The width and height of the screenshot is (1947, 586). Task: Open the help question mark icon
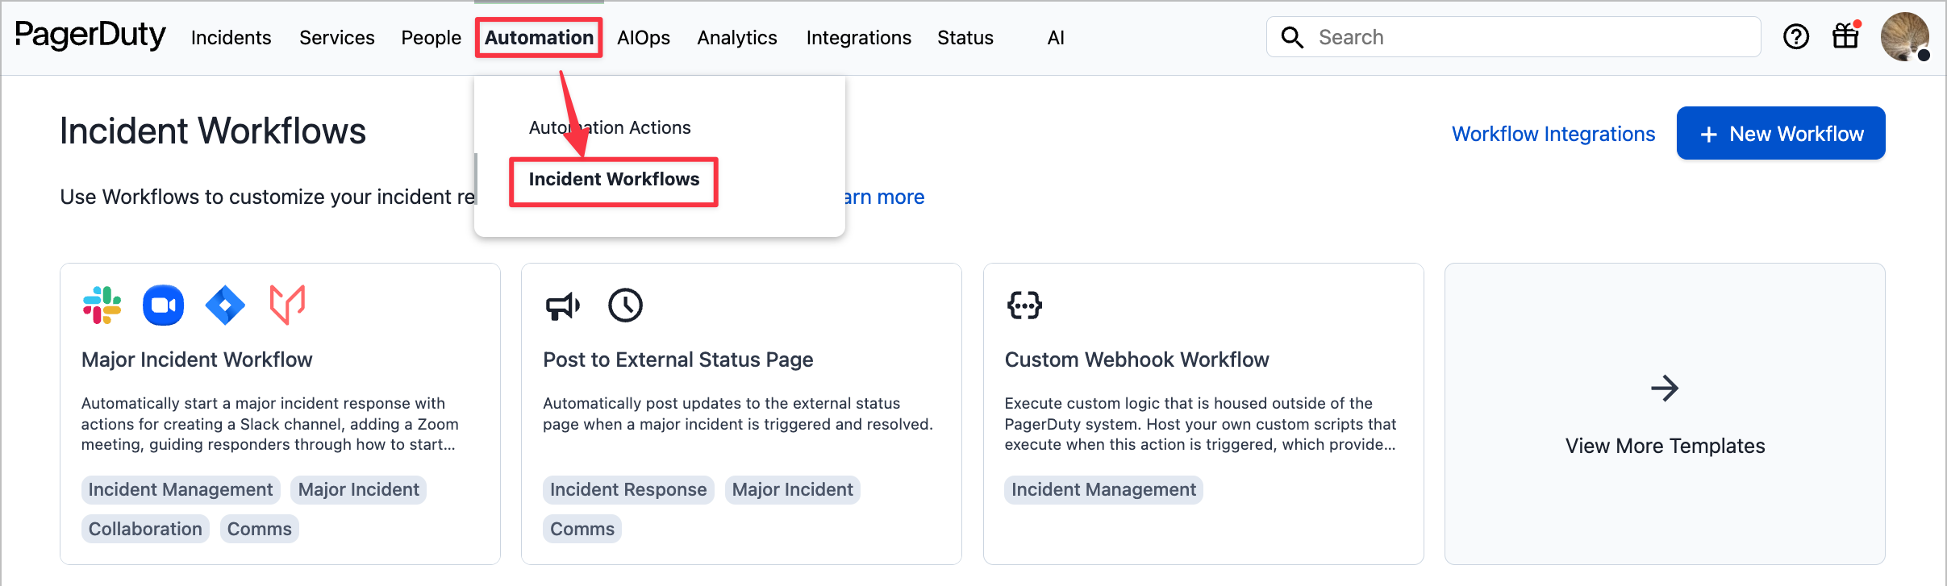(x=1795, y=37)
